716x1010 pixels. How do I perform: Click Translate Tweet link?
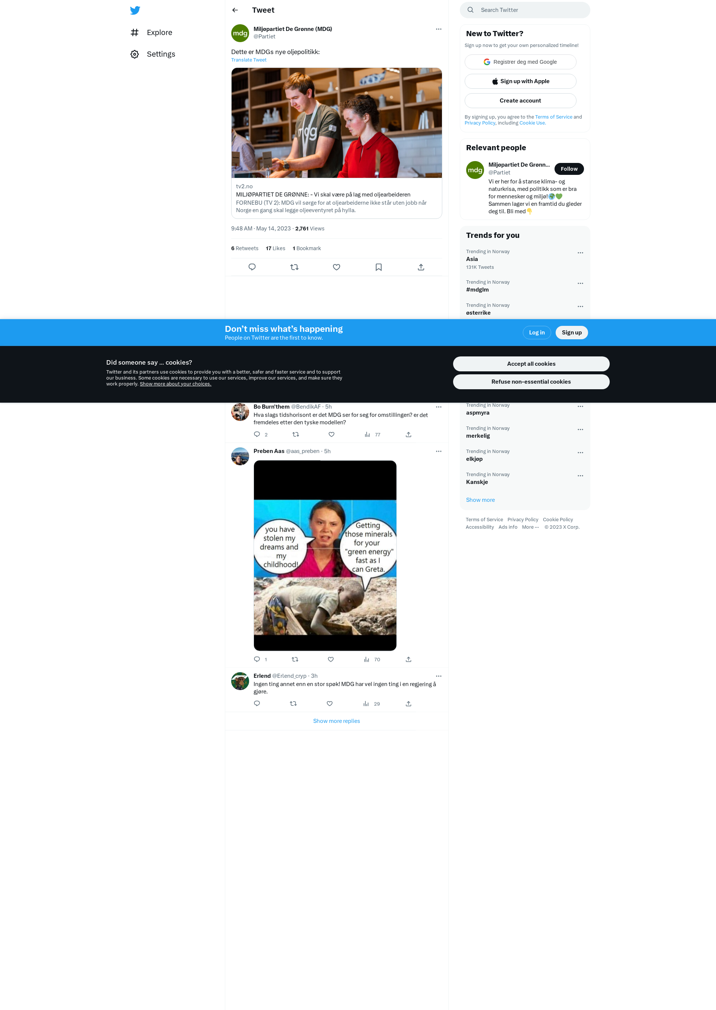tap(249, 60)
